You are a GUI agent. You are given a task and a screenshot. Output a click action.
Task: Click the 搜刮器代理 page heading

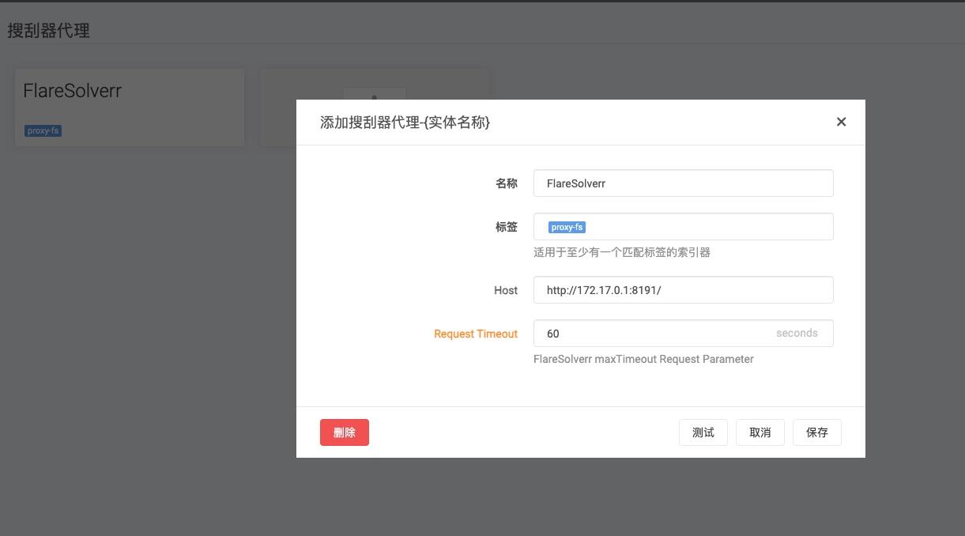(x=48, y=30)
